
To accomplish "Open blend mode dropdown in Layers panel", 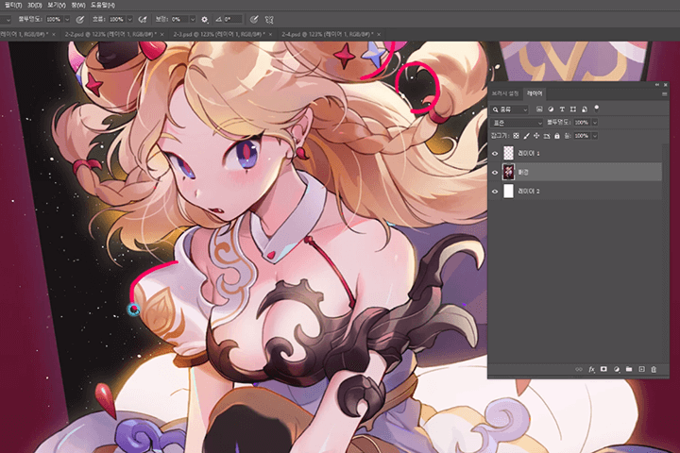I will pyautogui.click(x=517, y=123).
